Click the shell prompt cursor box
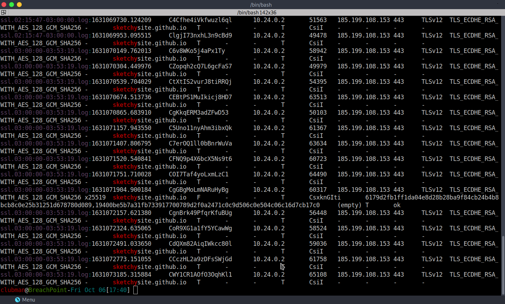Viewport: 505px width, 304px height. point(135,290)
